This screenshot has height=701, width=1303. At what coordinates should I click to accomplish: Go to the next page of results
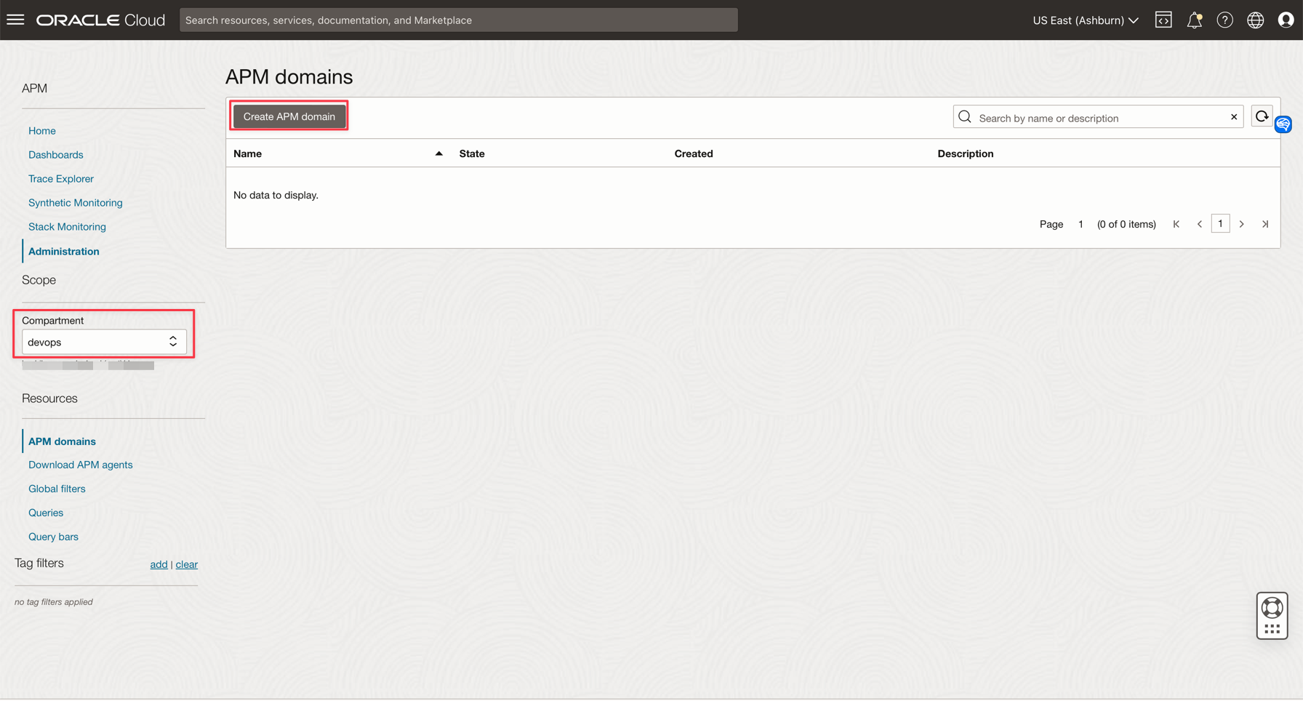coord(1242,224)
